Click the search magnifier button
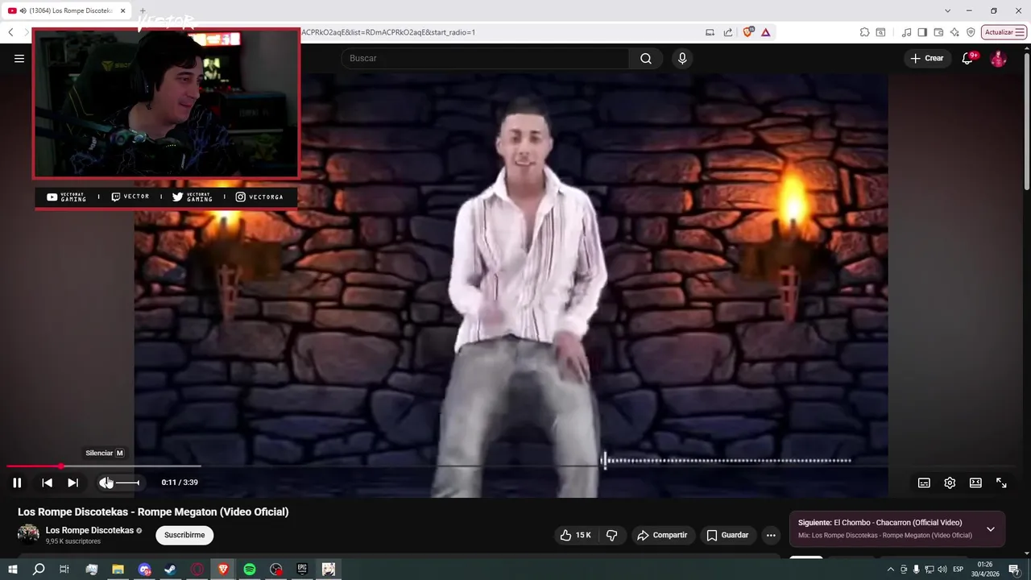Viewport: 1031px width, 580px height. click(646, 58)
